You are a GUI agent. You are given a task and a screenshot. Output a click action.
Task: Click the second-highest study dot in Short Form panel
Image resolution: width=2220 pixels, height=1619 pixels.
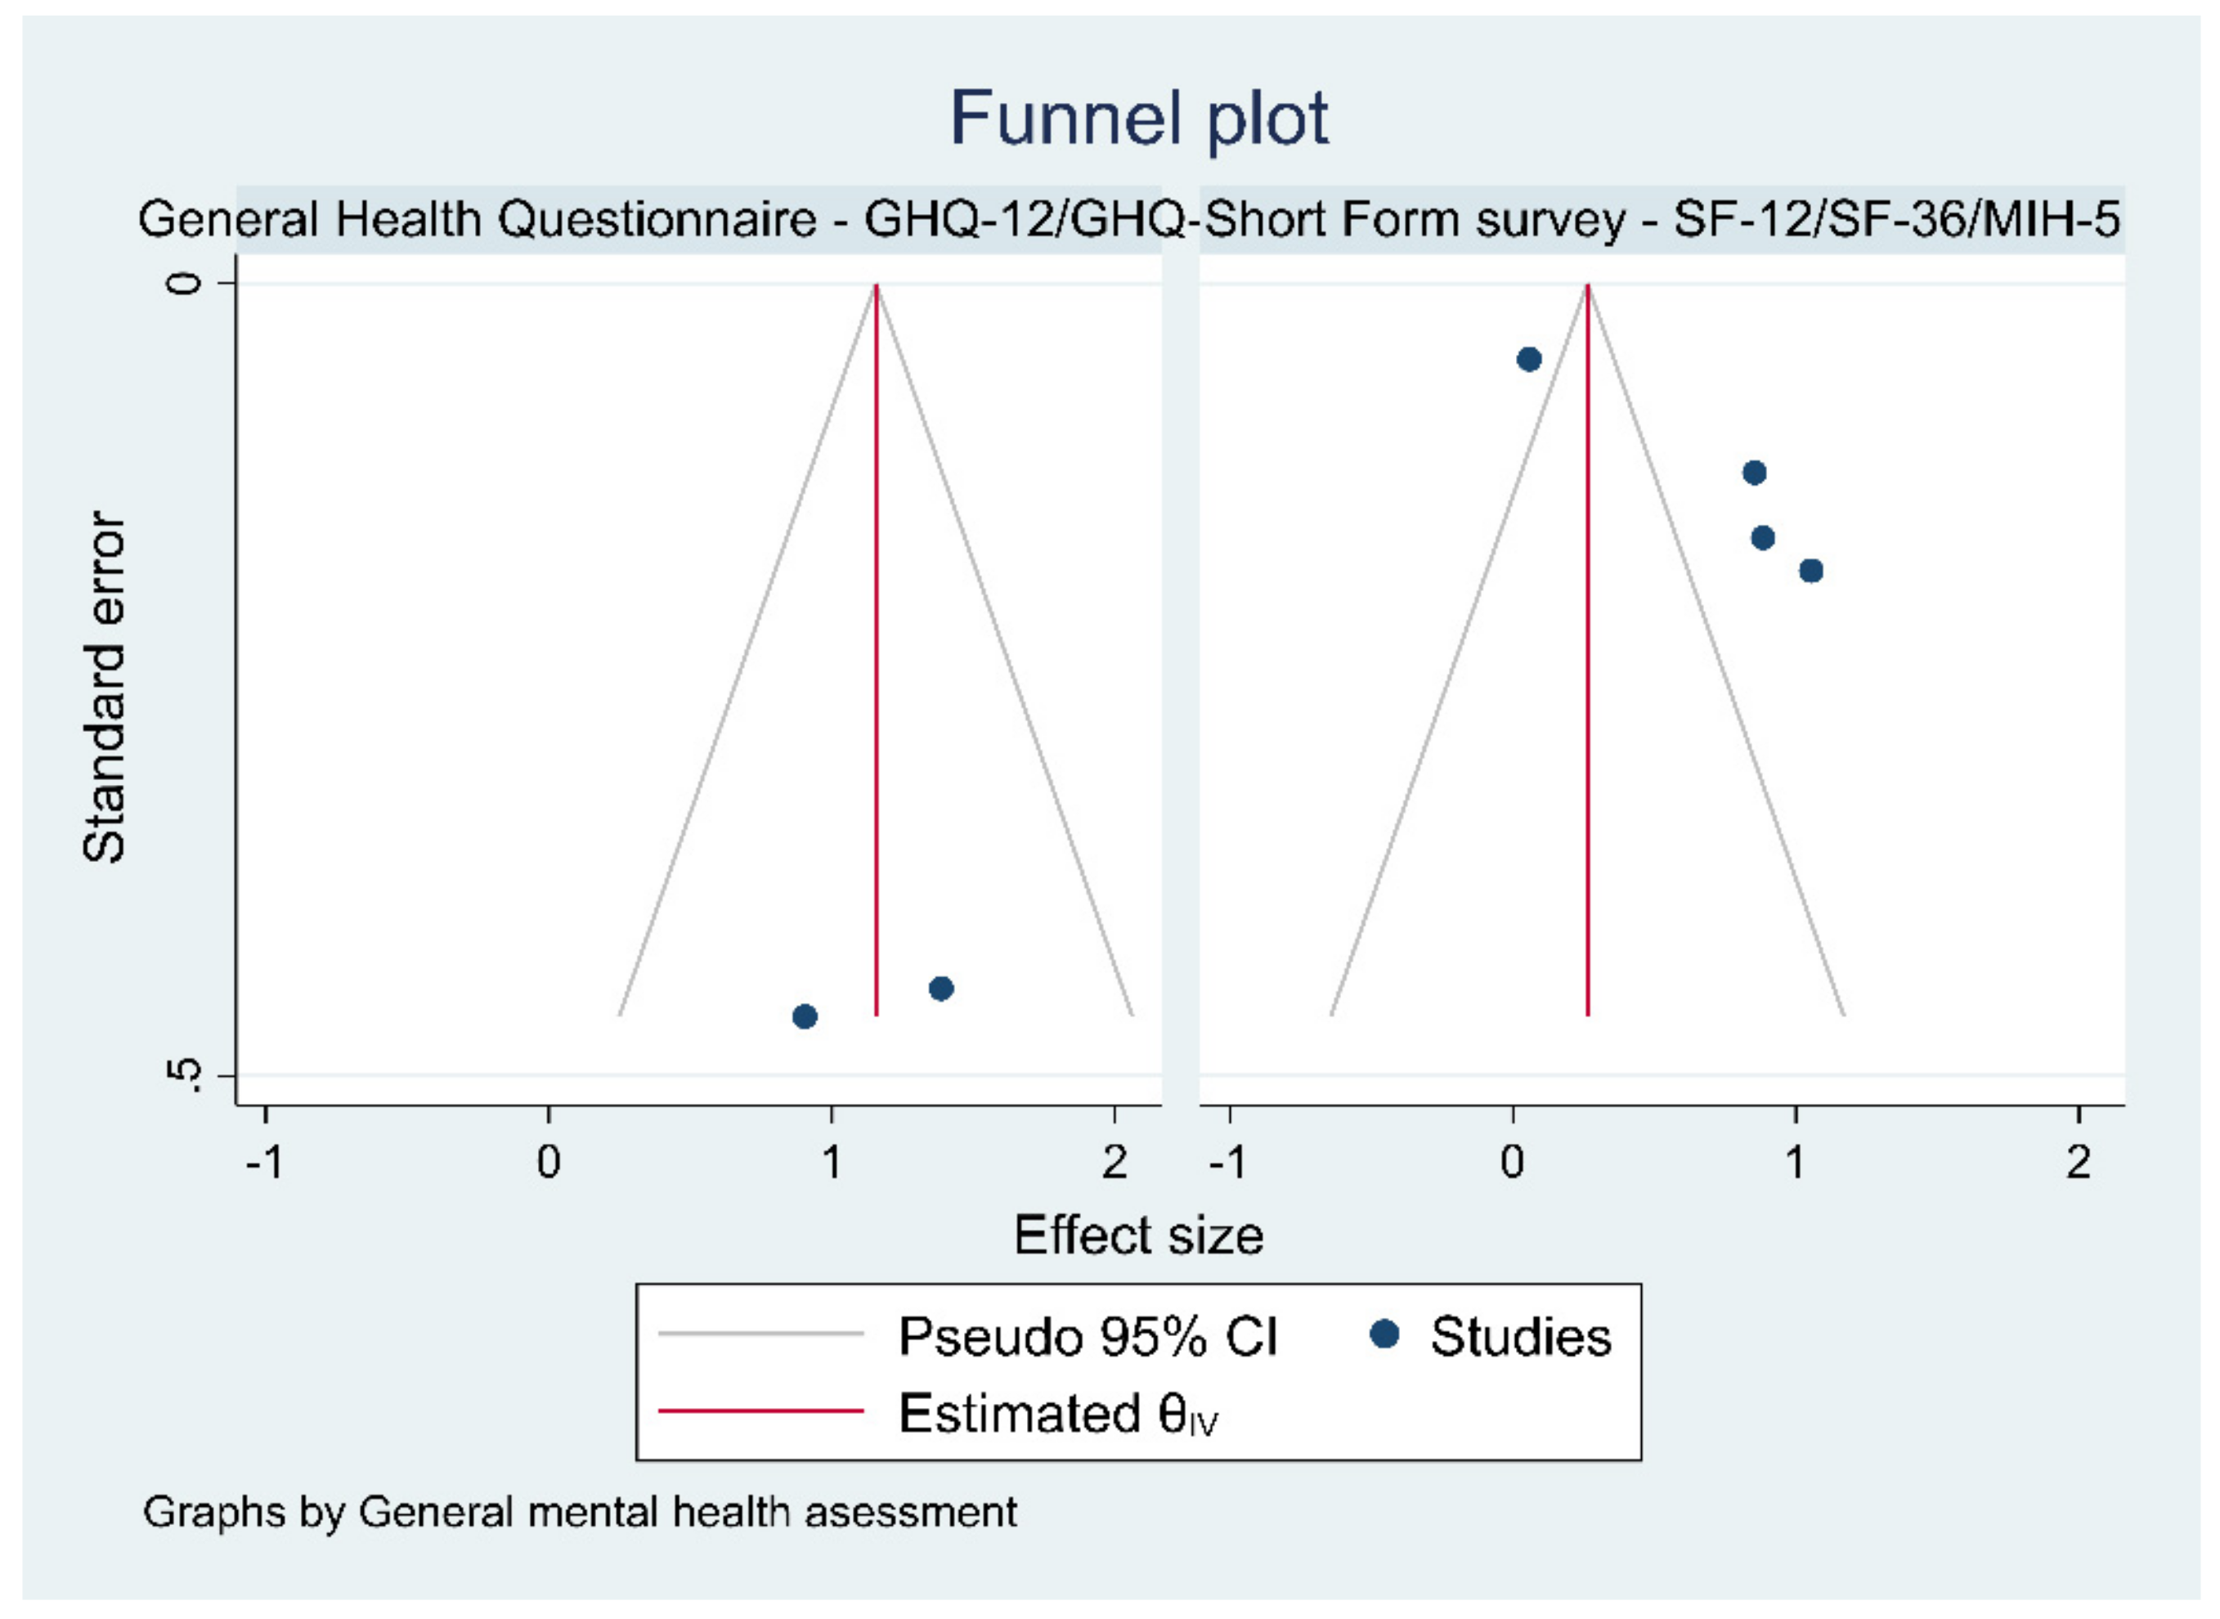[1755, 473]
